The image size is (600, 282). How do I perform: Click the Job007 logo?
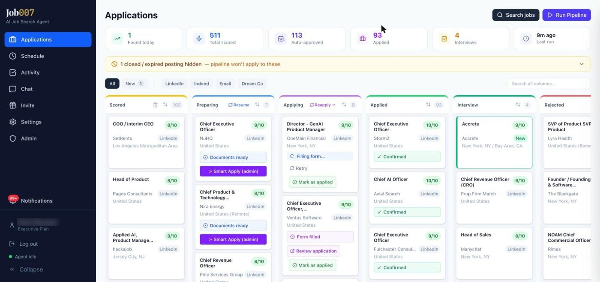(x=20, y=13)
